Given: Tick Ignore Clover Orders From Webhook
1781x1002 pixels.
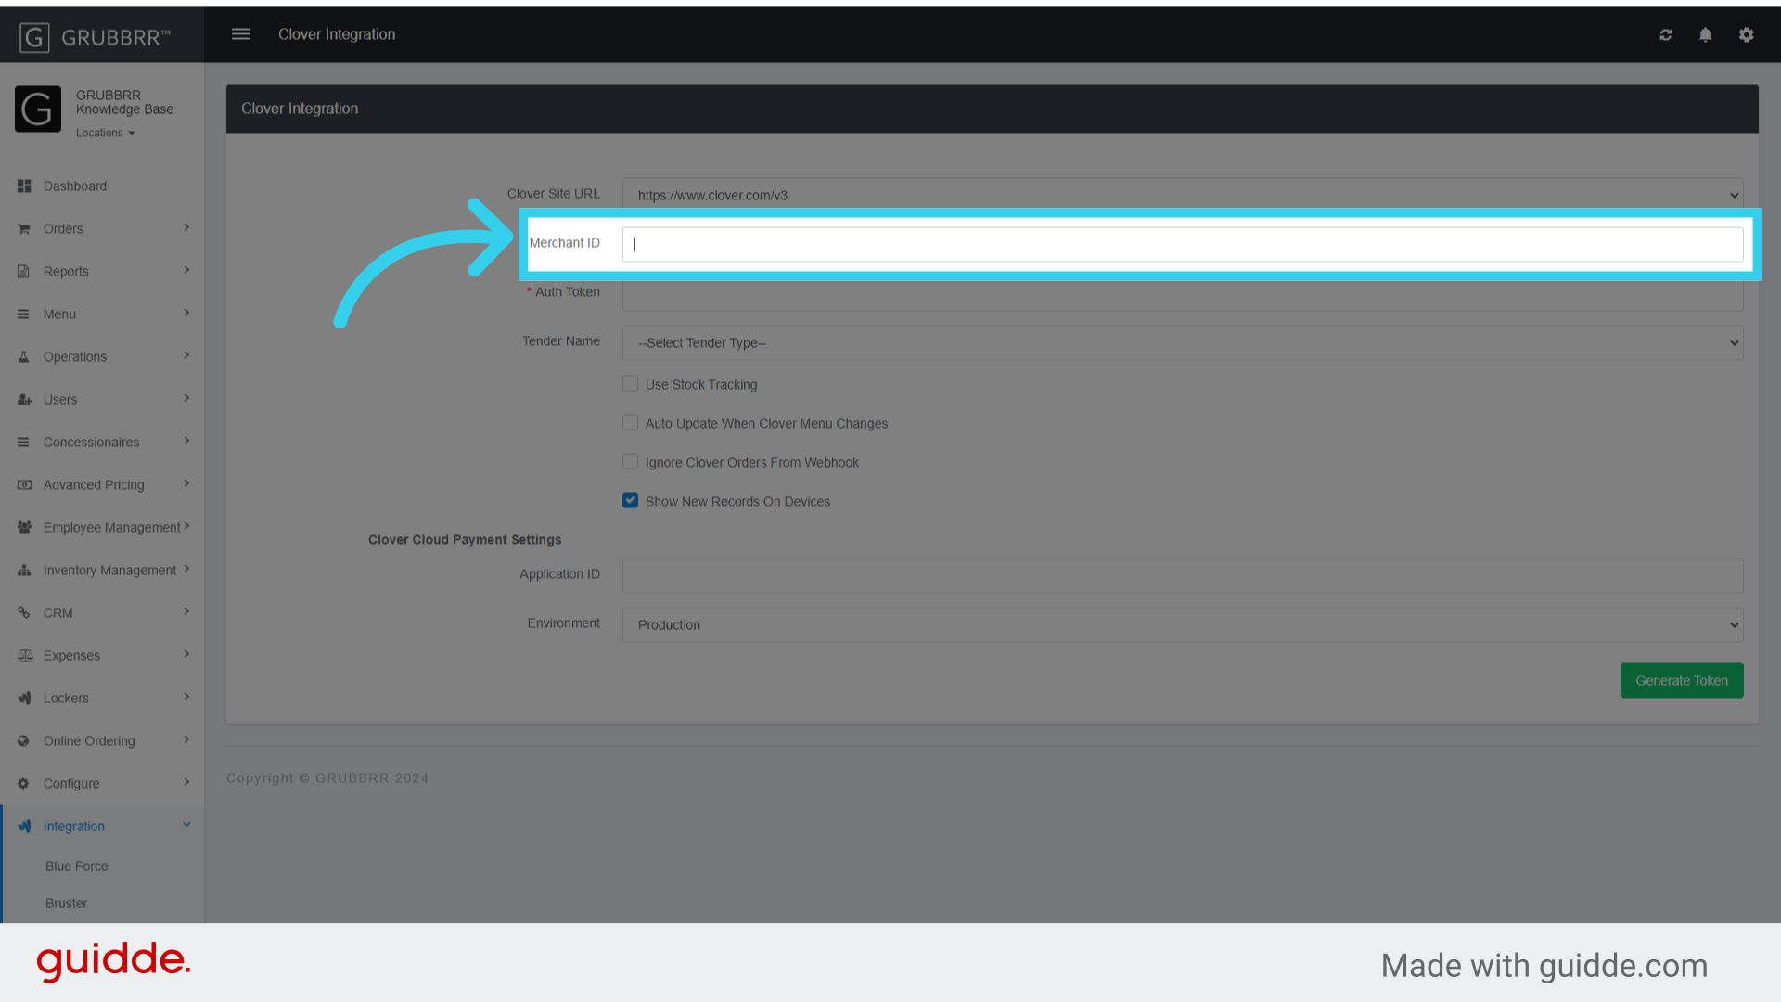Looking at the screenshot, I should [x=631, y=462].
